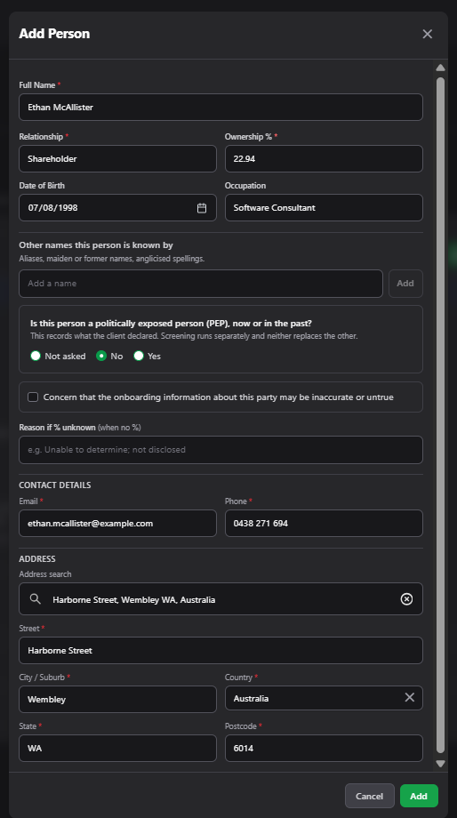Clear the address search with circled X
Image resolution: width=457 pixels, height=818 pixels.
[x=406, y=599]
